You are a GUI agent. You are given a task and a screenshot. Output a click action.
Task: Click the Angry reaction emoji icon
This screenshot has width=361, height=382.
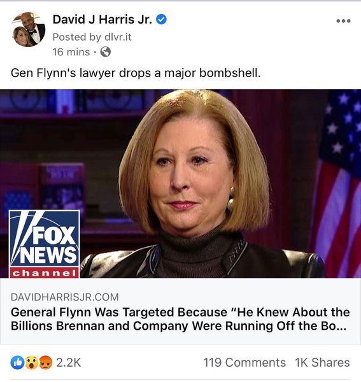click(46, 362)
